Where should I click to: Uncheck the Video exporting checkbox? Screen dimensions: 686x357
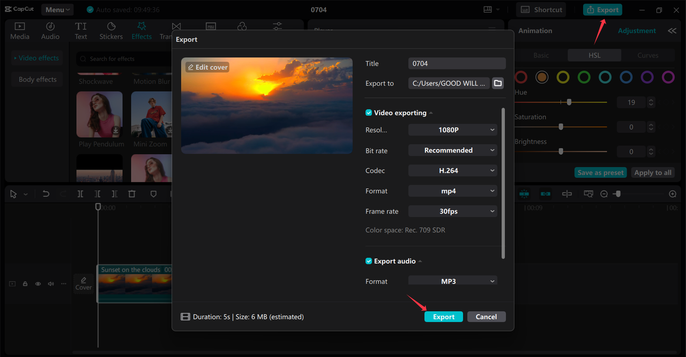point(369,113)
